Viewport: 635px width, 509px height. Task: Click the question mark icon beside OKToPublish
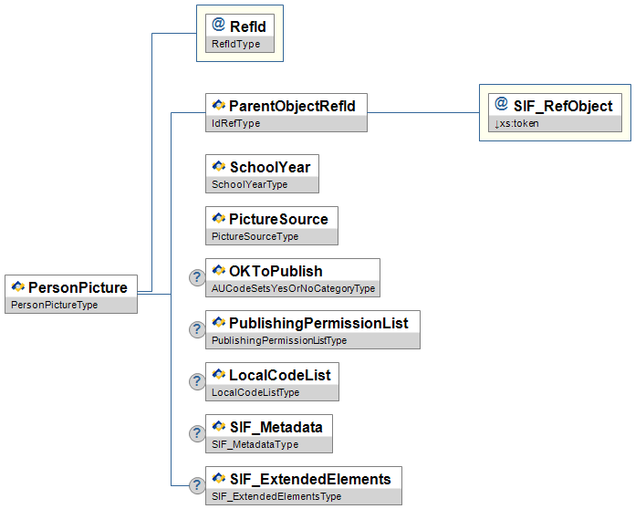click(196, 277)
